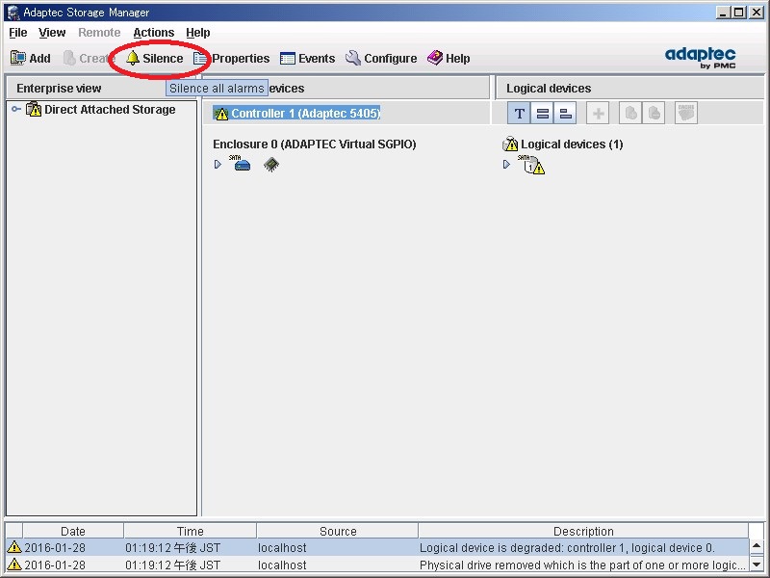Image resolution: width=770 pixels, height=578 pixels.
Task: Open the Events viewer
Action: [307, 59]
